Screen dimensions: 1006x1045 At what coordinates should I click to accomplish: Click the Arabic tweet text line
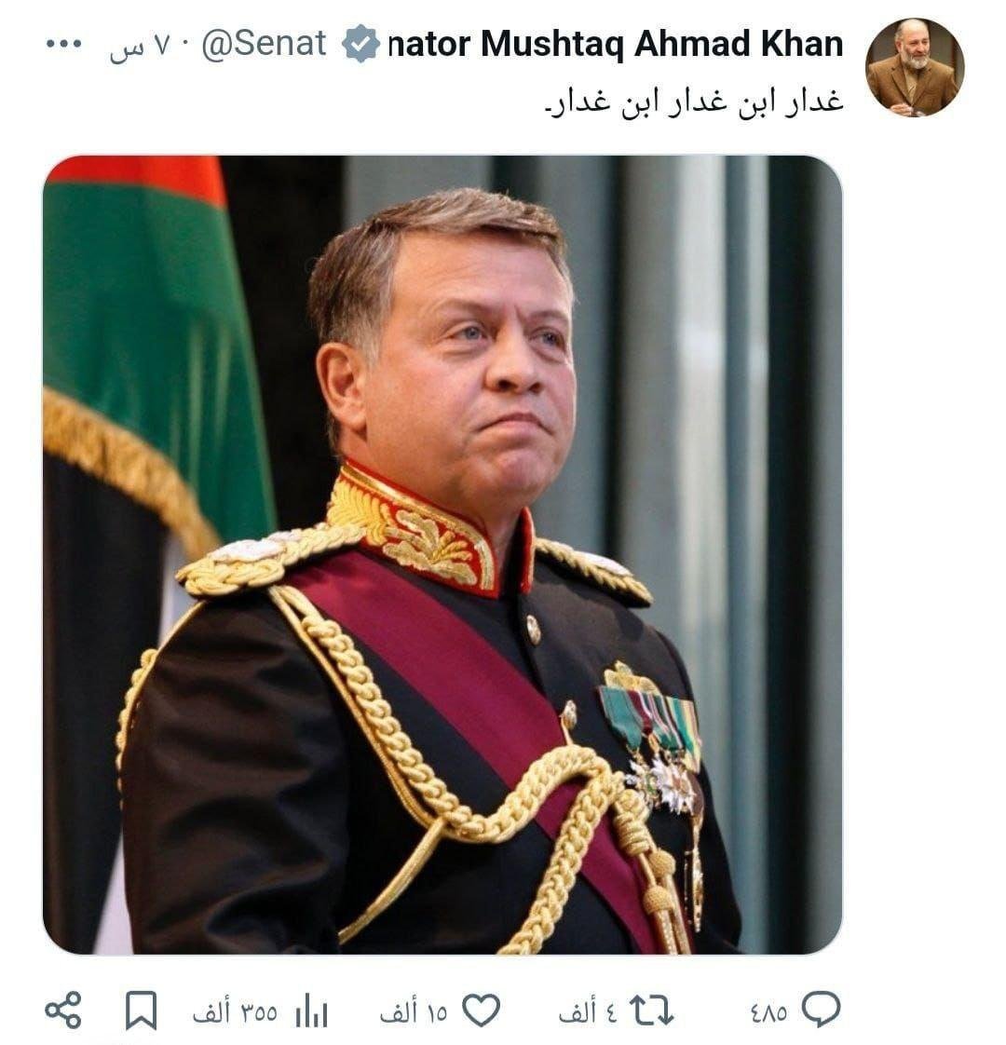point(692,101)
